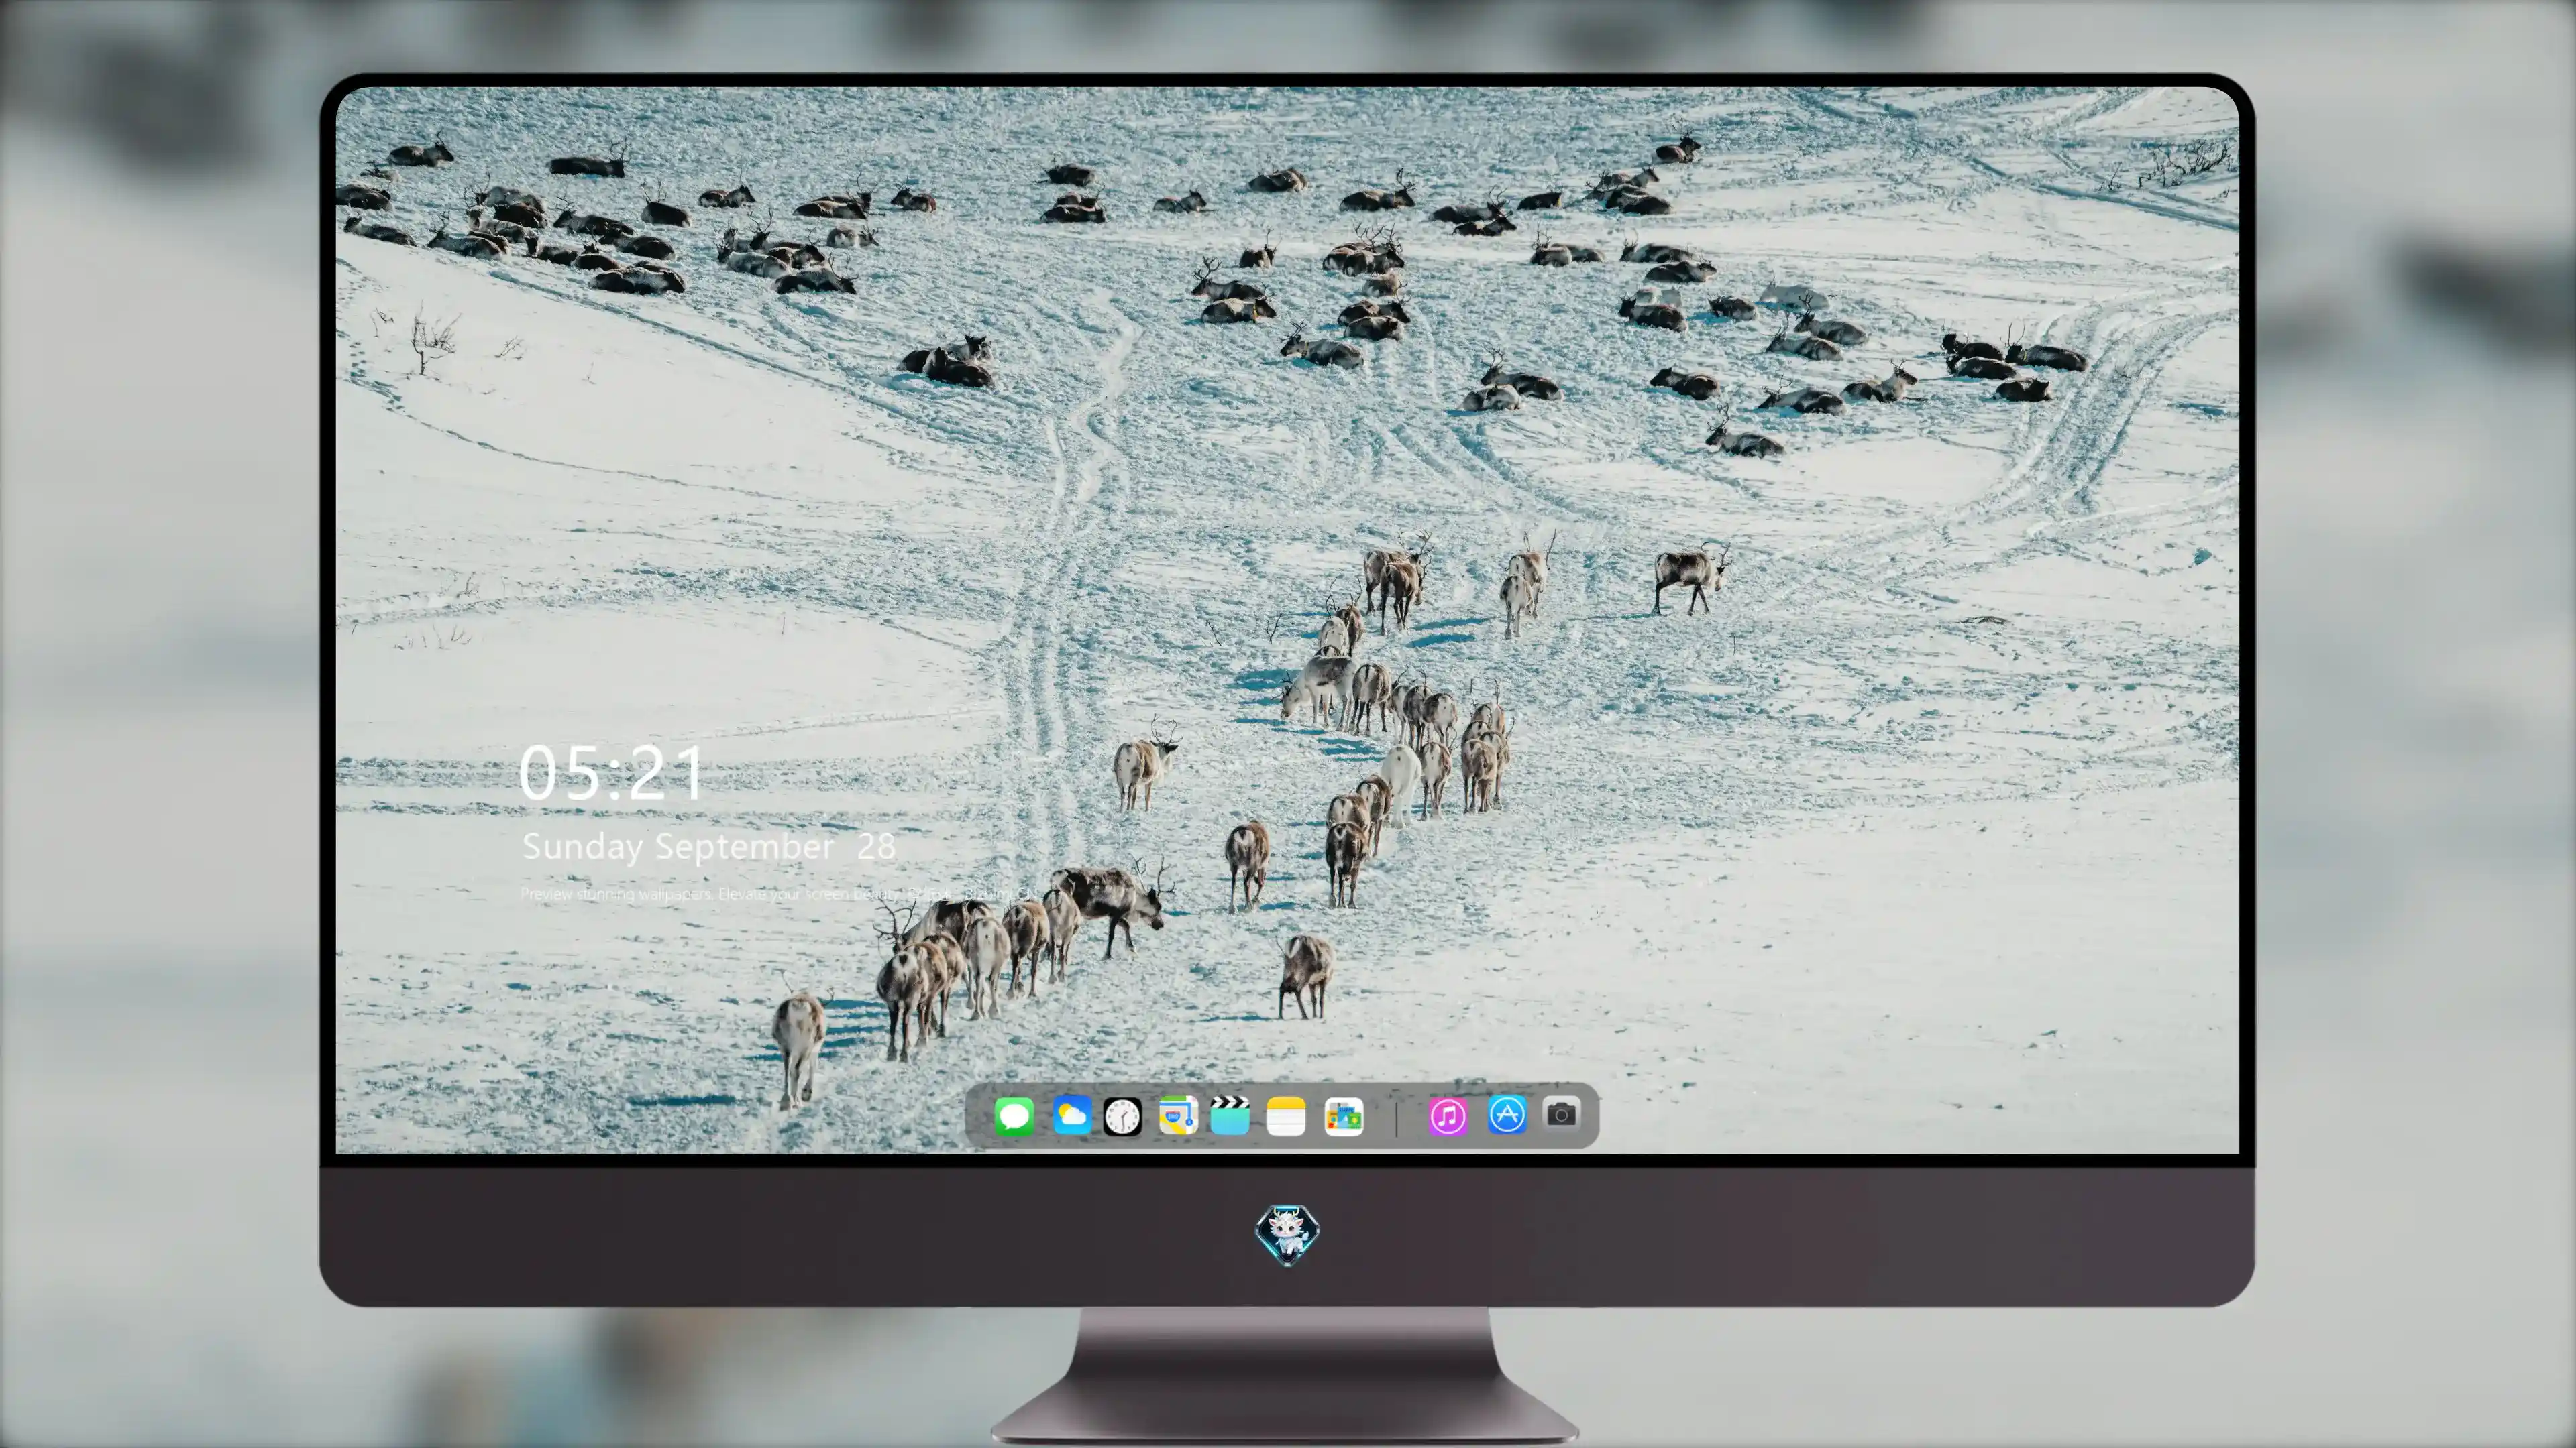Open the Maps app in the dock

1178,1115
